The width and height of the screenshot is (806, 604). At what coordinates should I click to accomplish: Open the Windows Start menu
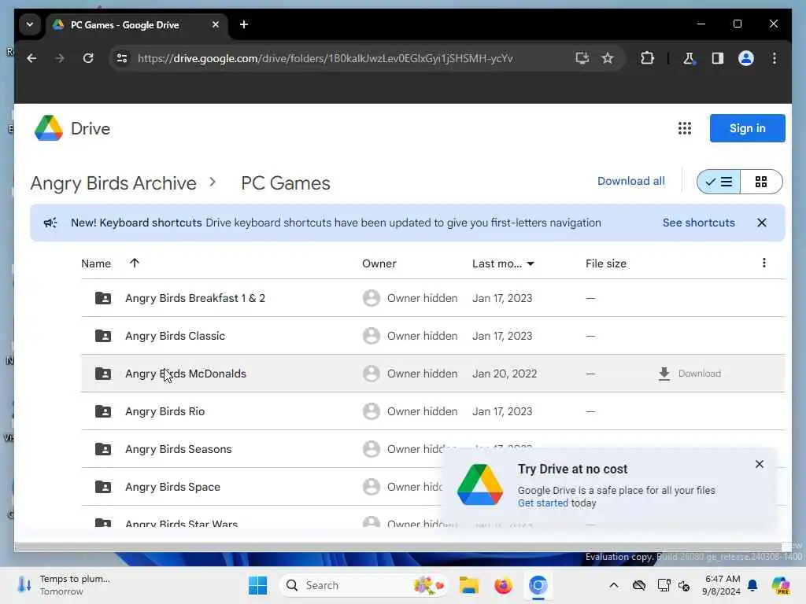pyautogui.click(x=257, y=585)
